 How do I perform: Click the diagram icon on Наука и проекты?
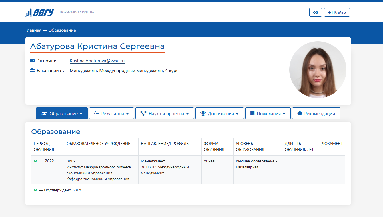pos(143,113)
